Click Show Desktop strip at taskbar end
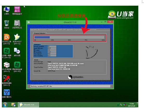Screen dimensions: 144x112 [x=138, y=105]
